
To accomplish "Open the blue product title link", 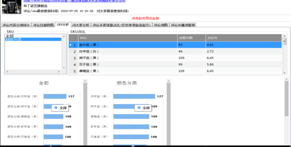I will tap(74, 1).
